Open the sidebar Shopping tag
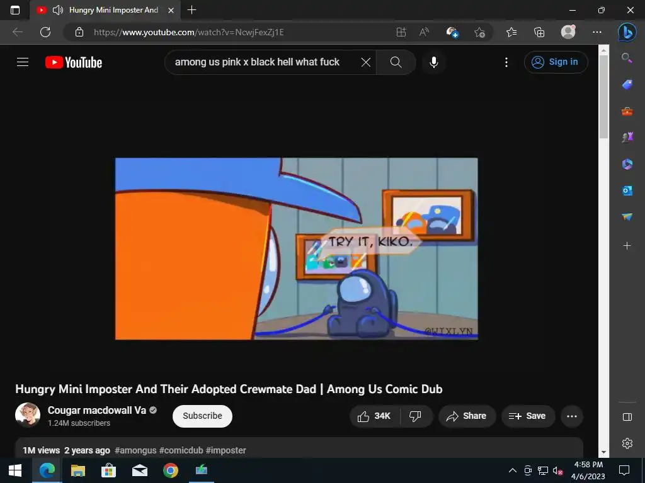Image resolution: width=645 pixels, height=483 pixels. (627, 85)
